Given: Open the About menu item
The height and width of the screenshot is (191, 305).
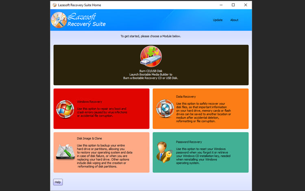Looking at the screenshot, I should pos(234,20).
